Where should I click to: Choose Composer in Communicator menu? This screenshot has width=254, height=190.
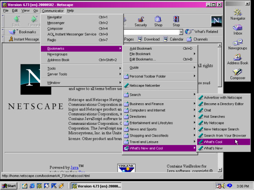pos(82,29)
